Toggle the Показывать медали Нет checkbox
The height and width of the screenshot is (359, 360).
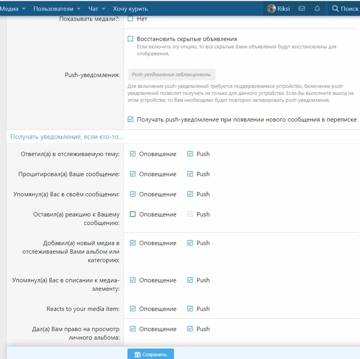pos(131,19)
